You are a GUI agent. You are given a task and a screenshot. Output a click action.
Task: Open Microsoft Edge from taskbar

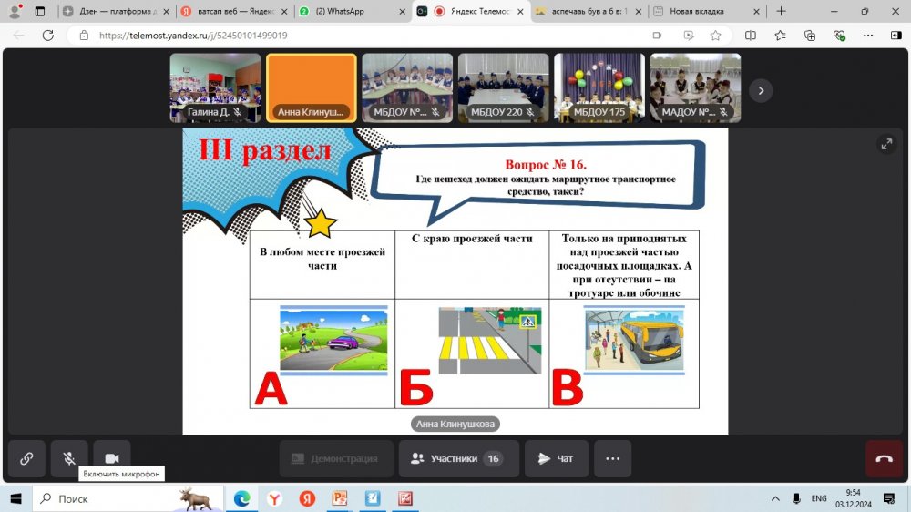(x=241, y=498)
